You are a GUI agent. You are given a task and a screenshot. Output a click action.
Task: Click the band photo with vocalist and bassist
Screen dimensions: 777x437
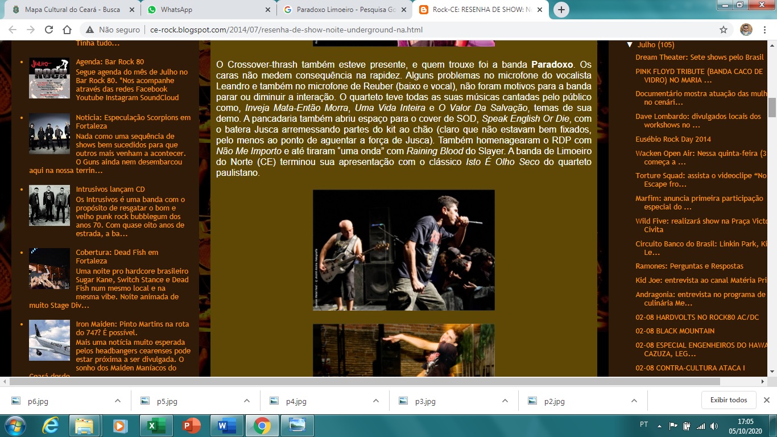pyautogui.click(x=403, y=250)
